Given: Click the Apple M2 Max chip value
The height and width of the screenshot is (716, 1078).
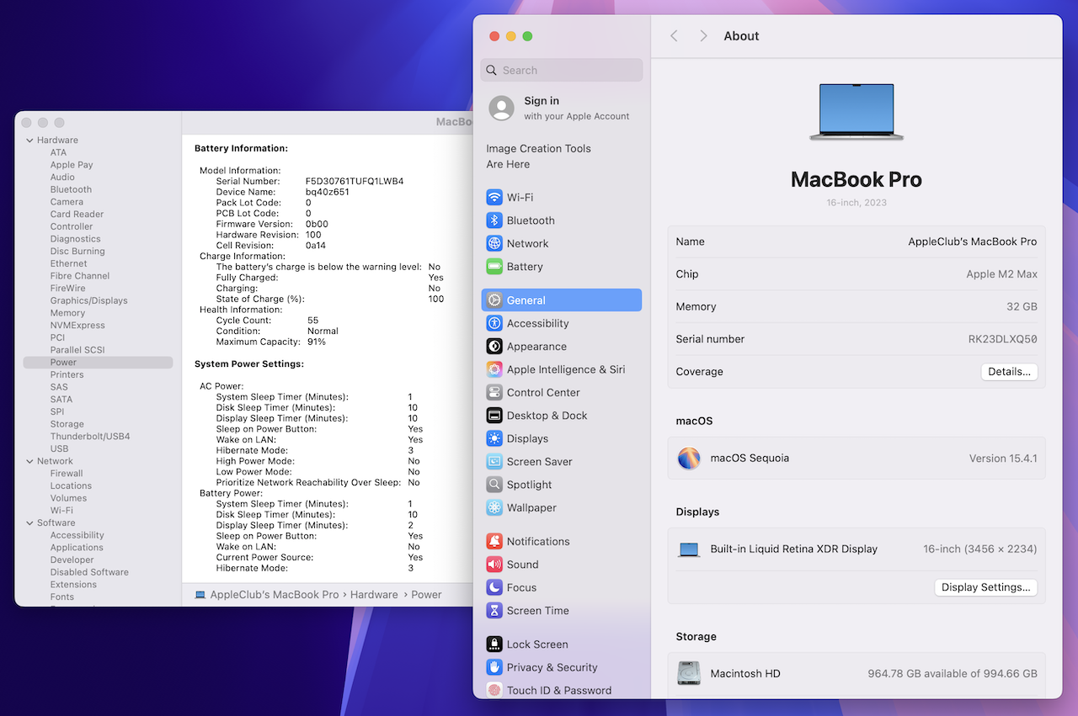Looking at the screenshot, I should [1001, 274].
